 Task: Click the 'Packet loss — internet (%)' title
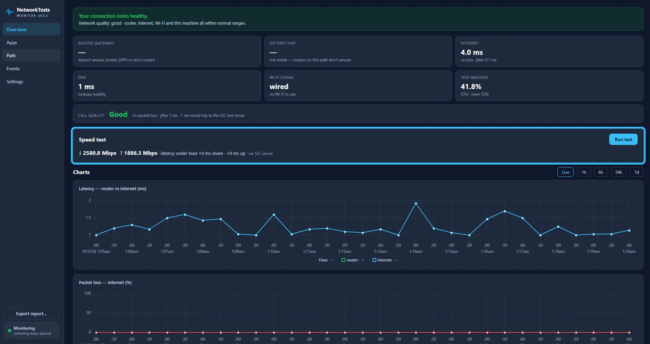105,283
